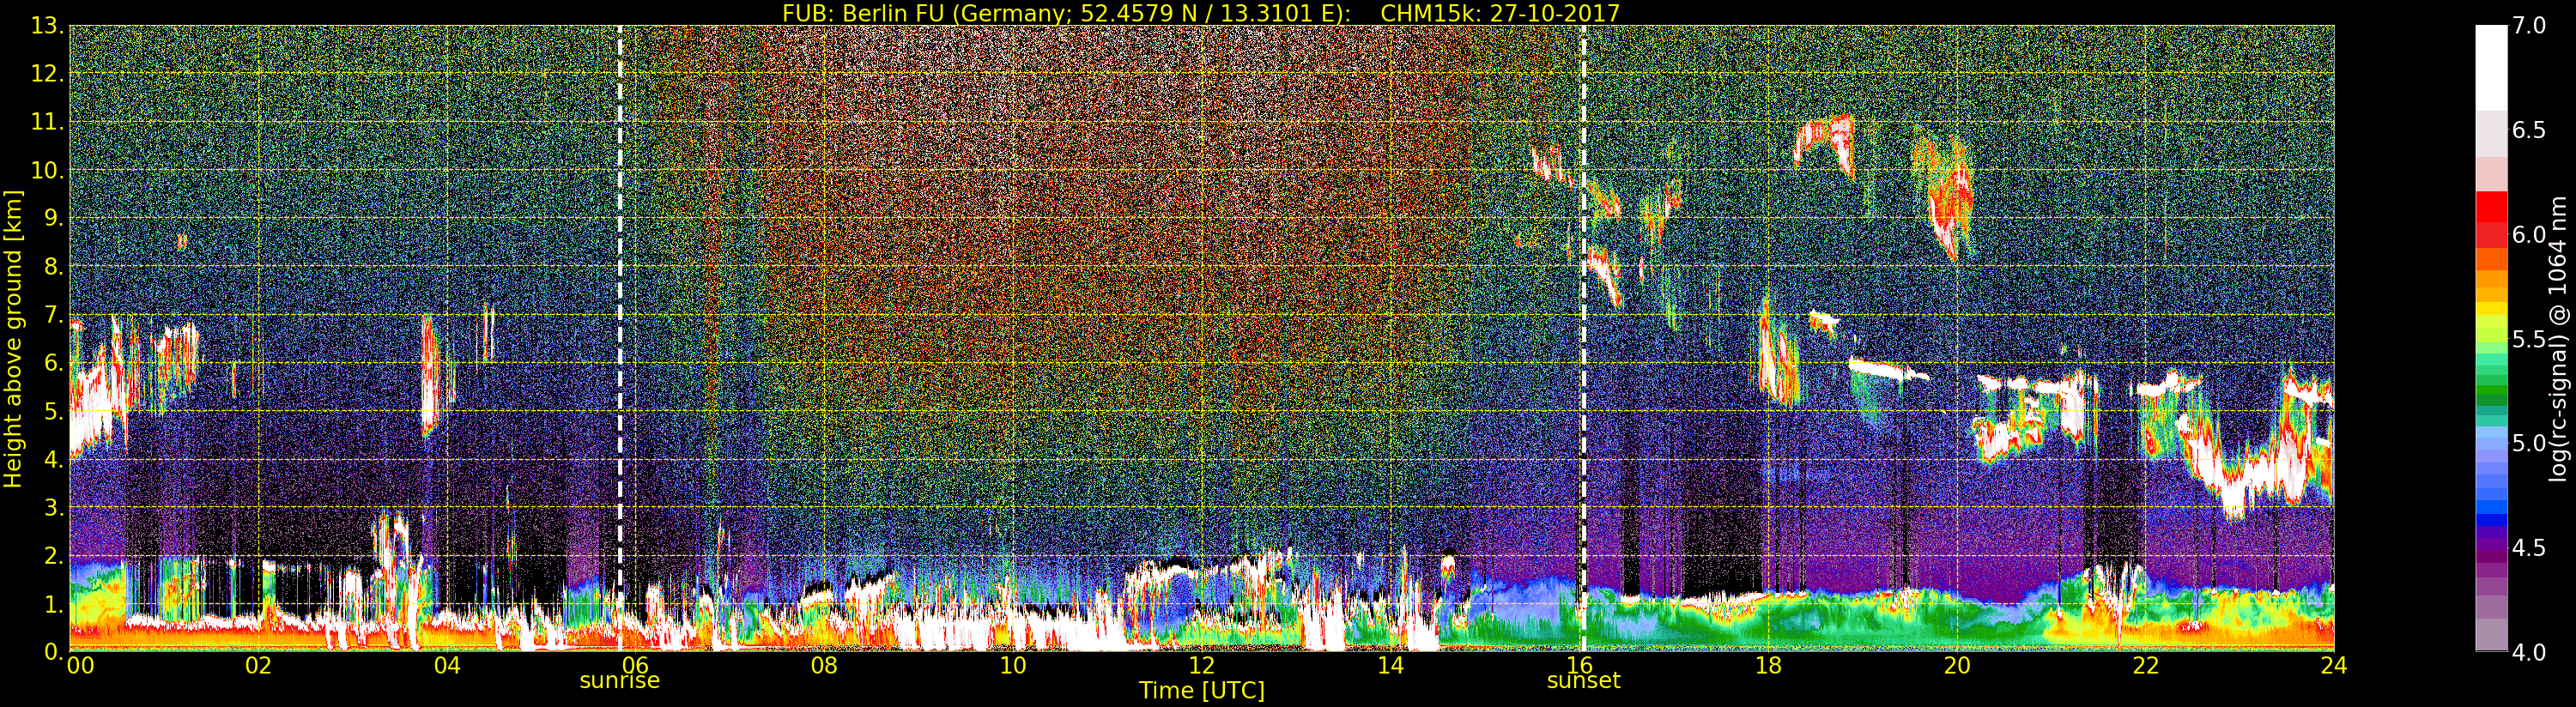This screenshot has width=2576, height=707.
Task: Select the colorbar tick label '5.5'
Action: [x=2529, y=339]
